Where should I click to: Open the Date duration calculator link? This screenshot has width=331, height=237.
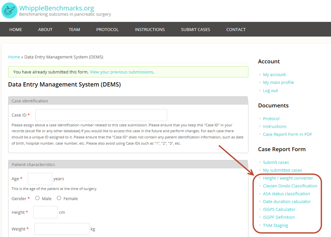[x=287, y=201]
